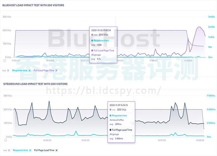The height and width of the screenshot is (156, 217).
Task: Remove Full Page Load Time series via X
Action: tap(57, 150)
